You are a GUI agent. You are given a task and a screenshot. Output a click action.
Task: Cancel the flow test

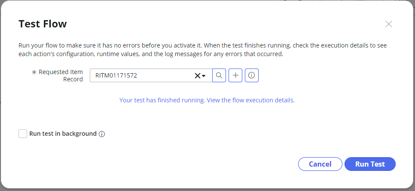(320, 164)
